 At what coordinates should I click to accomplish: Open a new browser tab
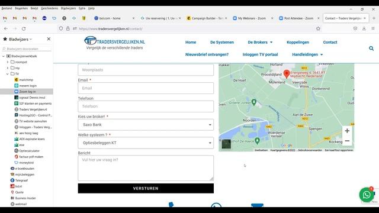pyautogui.click(x=374, y=18)
